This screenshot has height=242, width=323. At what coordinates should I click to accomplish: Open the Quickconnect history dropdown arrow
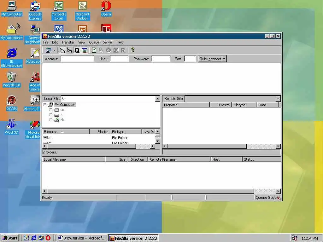[x=224, y=59]
